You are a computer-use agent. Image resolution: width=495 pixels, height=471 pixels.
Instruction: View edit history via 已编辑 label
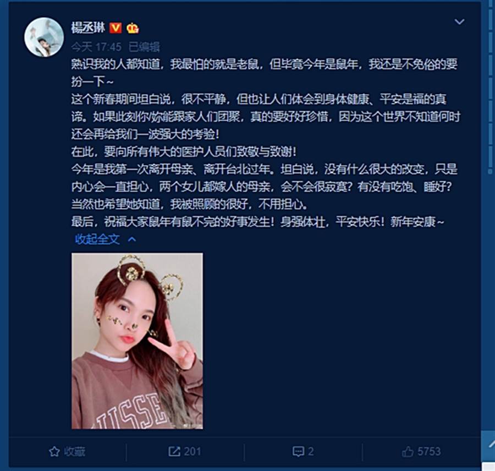point(144,47)
